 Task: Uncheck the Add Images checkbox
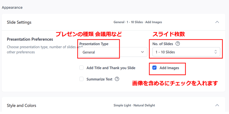[154, 68]
